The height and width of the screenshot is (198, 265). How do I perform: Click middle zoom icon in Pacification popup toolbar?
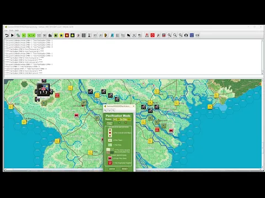coord(109,110)
